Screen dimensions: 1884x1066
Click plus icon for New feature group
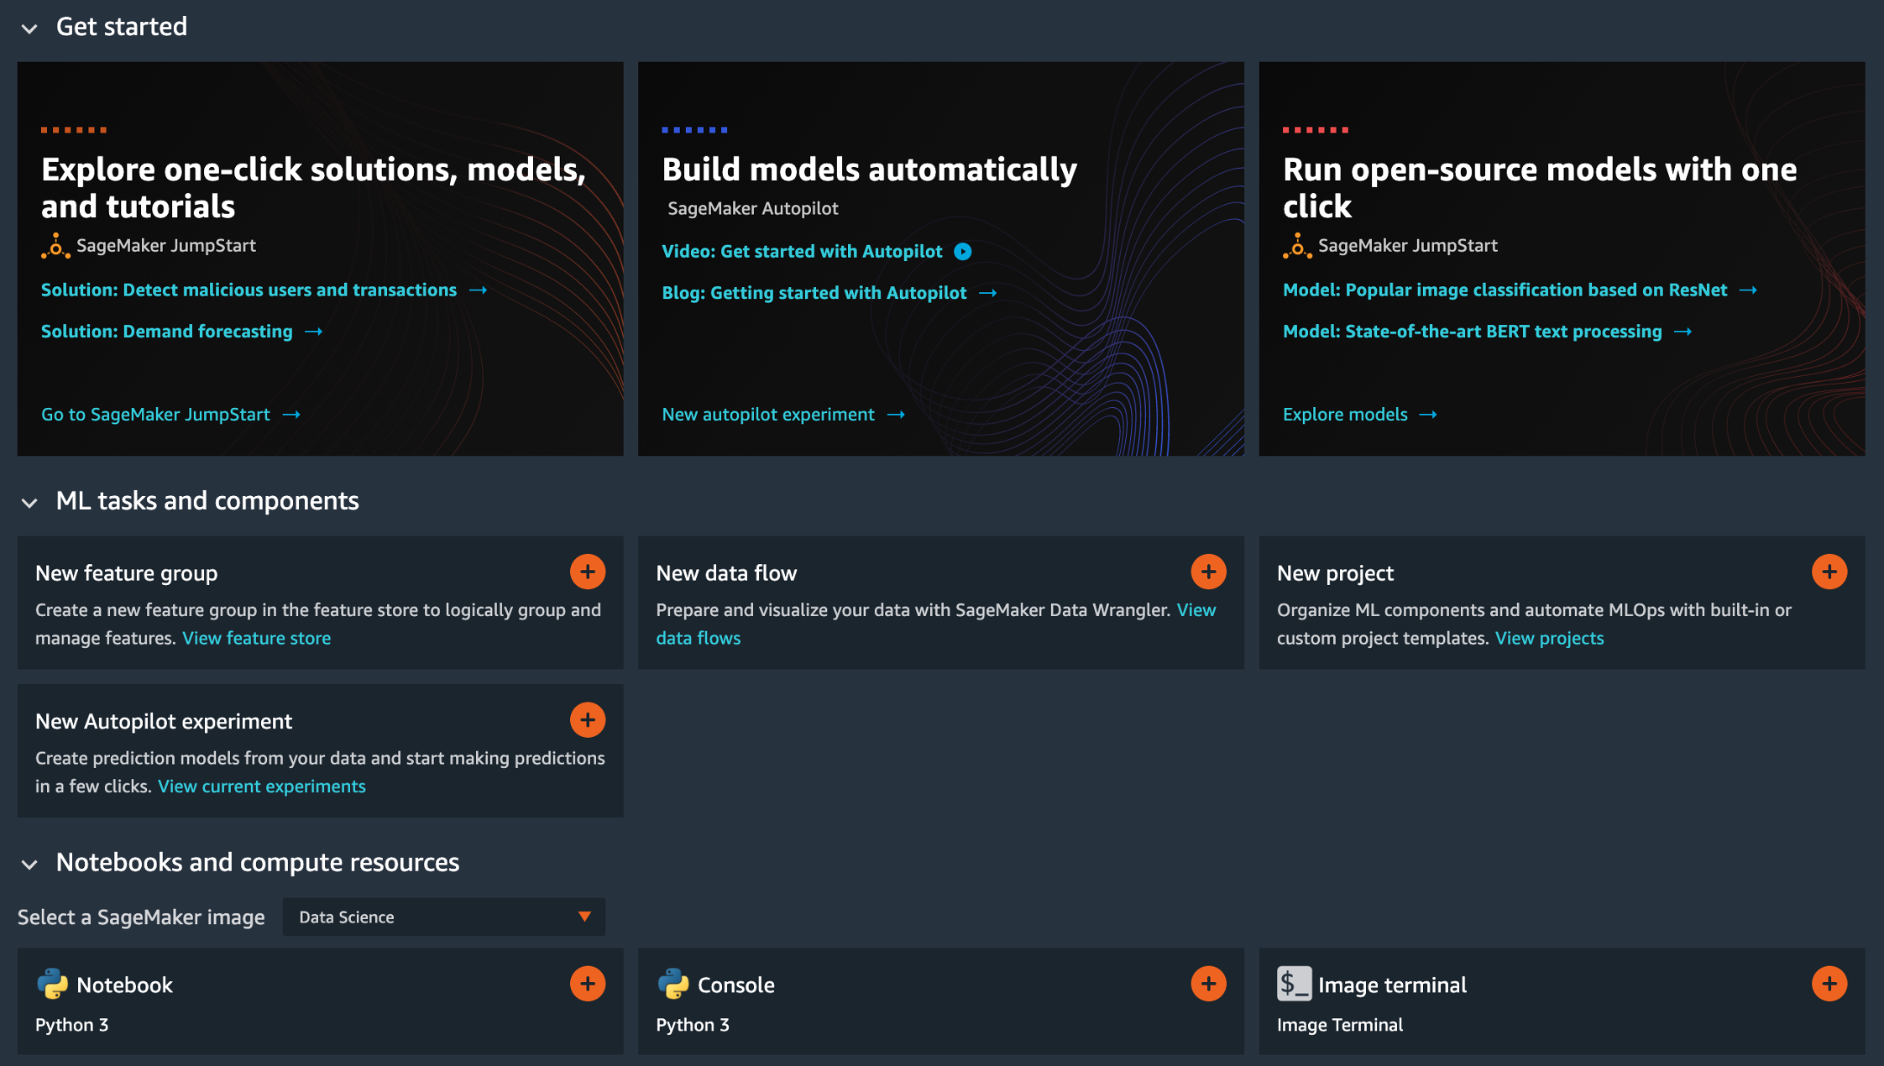[588, 572]
